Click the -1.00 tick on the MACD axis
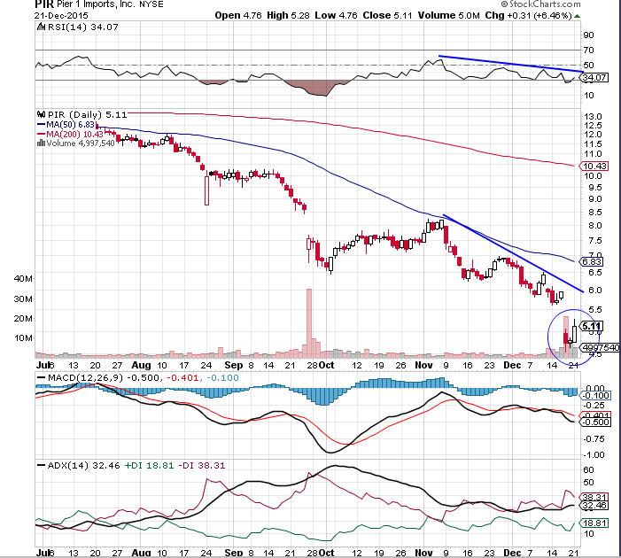The height and width of the screenshot is (558, 621). (594, 455)
